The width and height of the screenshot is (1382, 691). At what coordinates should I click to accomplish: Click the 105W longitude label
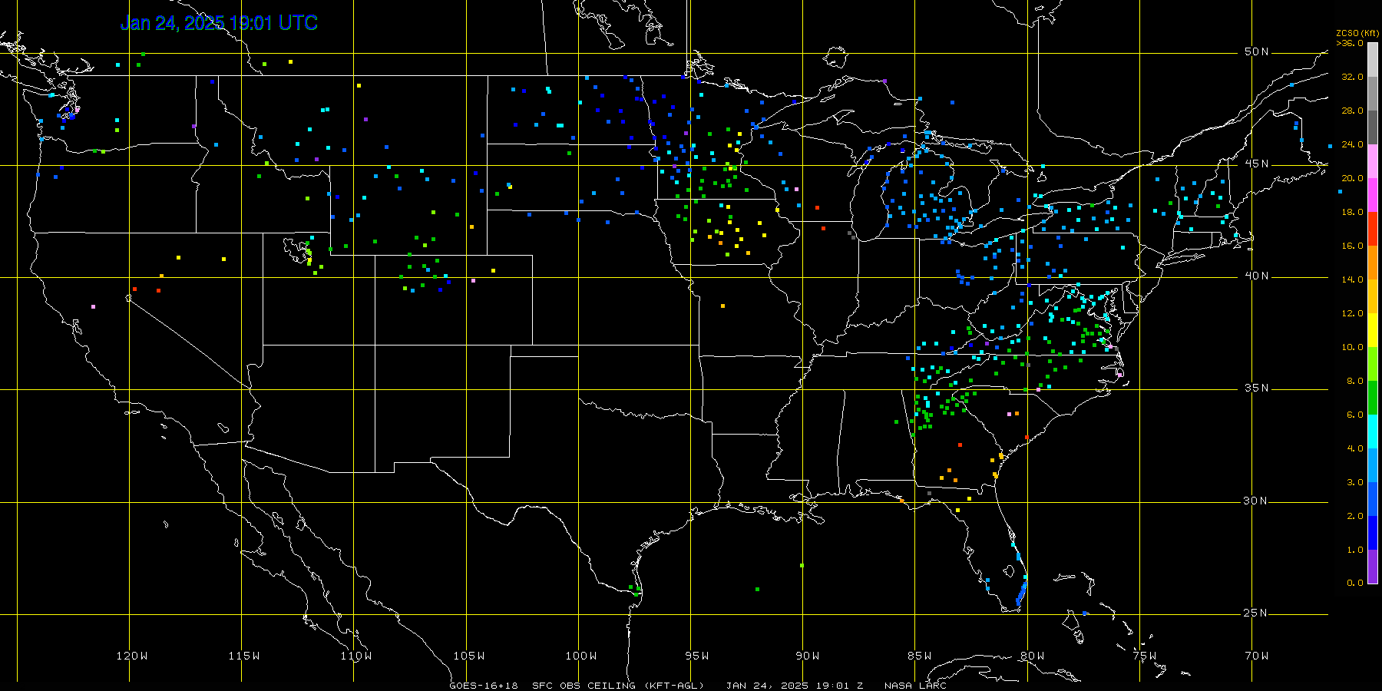point(468,656)
